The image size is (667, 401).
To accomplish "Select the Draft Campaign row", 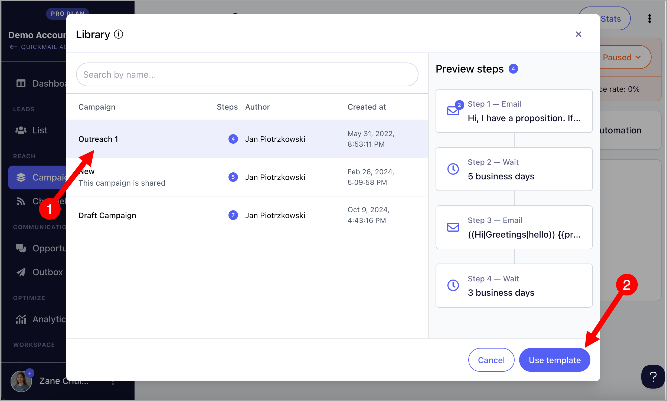I will (x=247, y=215).
